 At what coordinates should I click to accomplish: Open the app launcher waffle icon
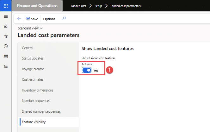6,6
